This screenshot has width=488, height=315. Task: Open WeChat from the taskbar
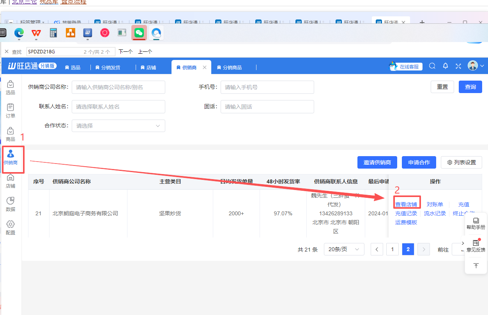pyautogui.click(x=139, y=33)
